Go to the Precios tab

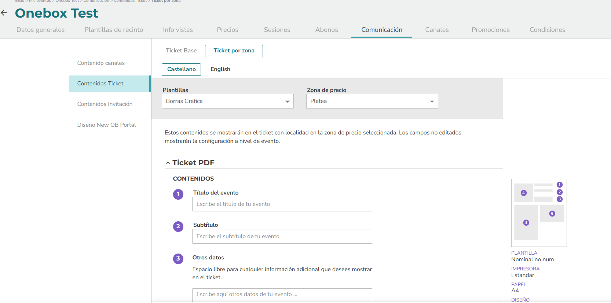pyautogui.click(x=227, y=30)
